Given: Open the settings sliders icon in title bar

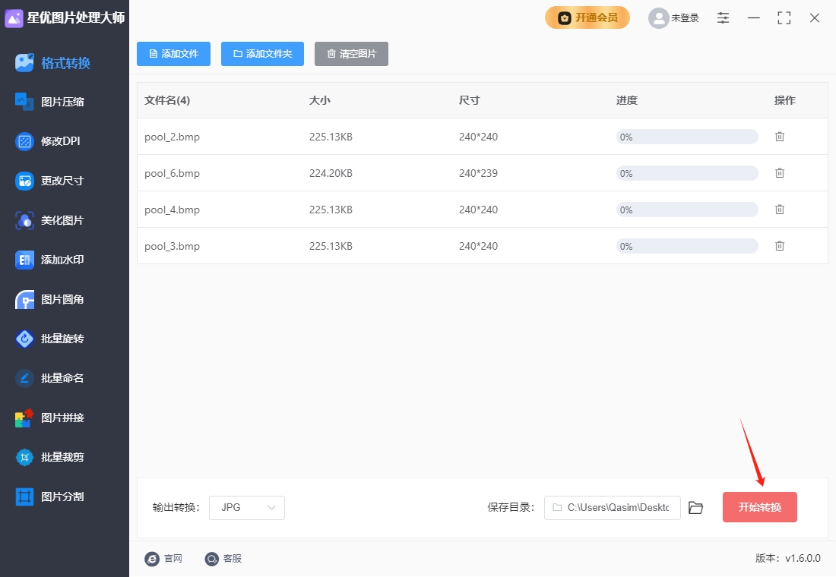Looking at the screenshot, I should pos(723,17).
